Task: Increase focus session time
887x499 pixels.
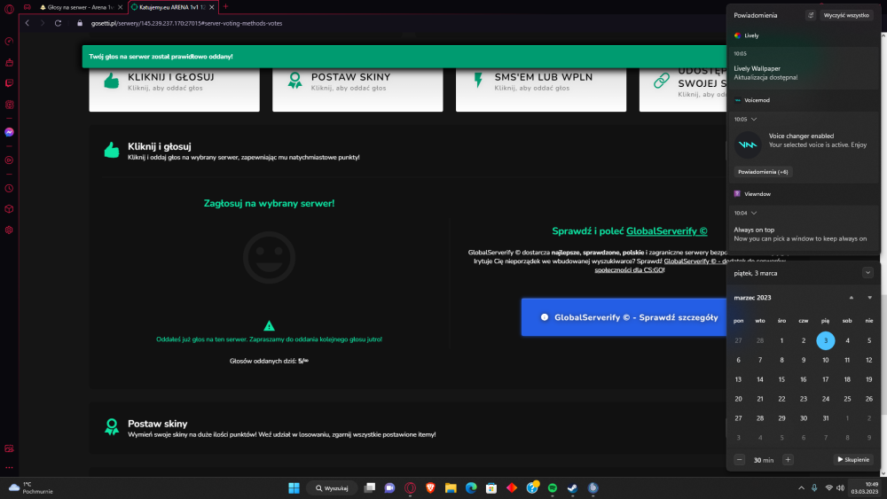Action: [x=788, y=459]
